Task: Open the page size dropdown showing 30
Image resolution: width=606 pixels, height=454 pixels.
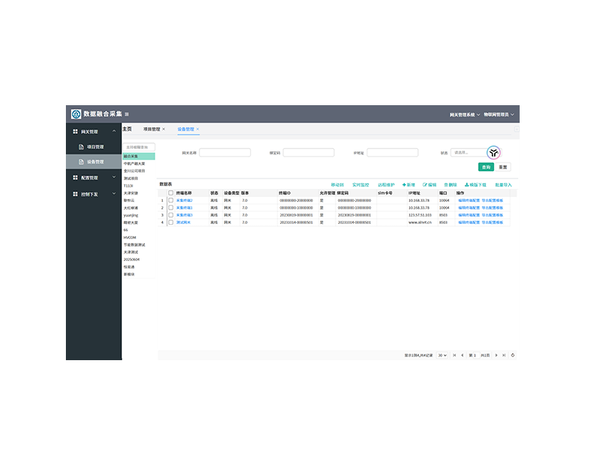Action: pyautogui.click(x=442, y=355)
